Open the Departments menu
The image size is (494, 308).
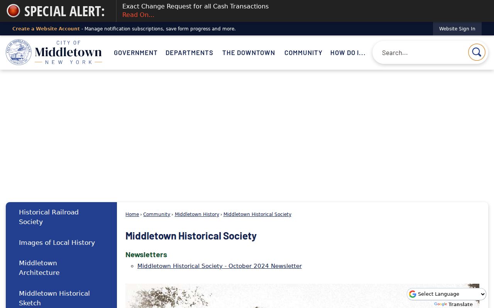pyautogui.click(x=189, y=53)
